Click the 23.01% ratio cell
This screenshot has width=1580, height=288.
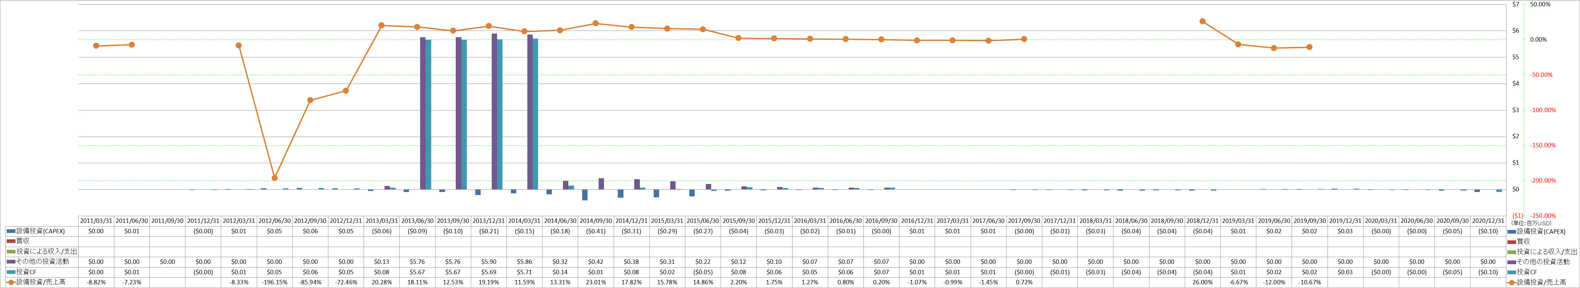[x=596, y=283]
